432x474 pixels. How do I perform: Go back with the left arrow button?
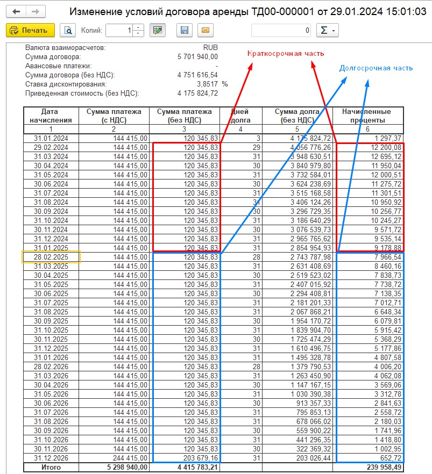tap(16, 12)
